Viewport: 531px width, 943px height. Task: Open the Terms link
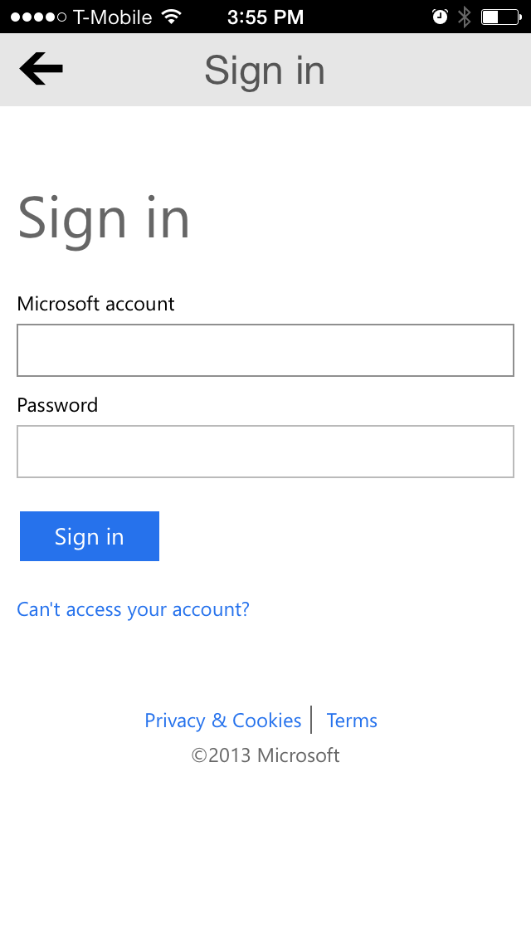tap(352, 721)
